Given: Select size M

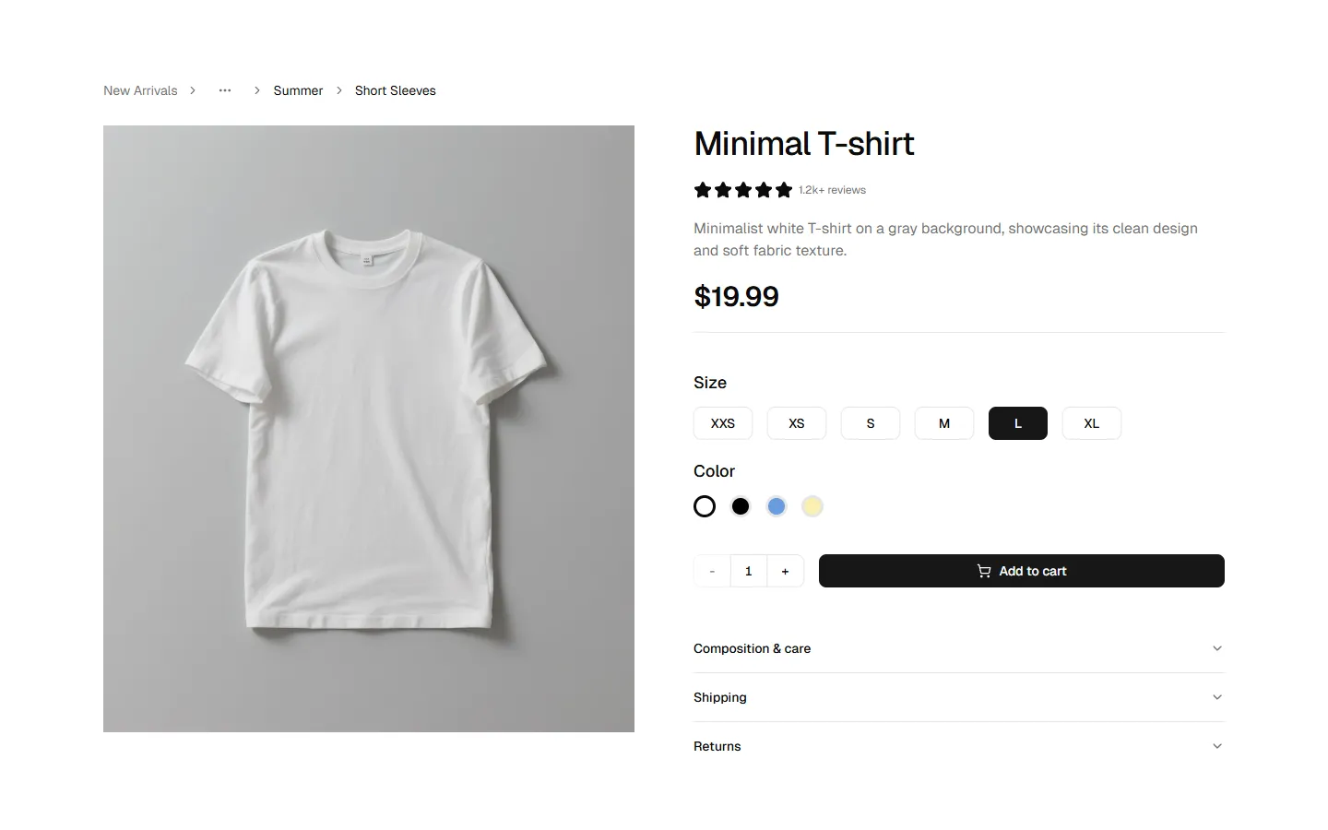Looking at the screenshot, I should pyautogui.click(x=943, y=422).
